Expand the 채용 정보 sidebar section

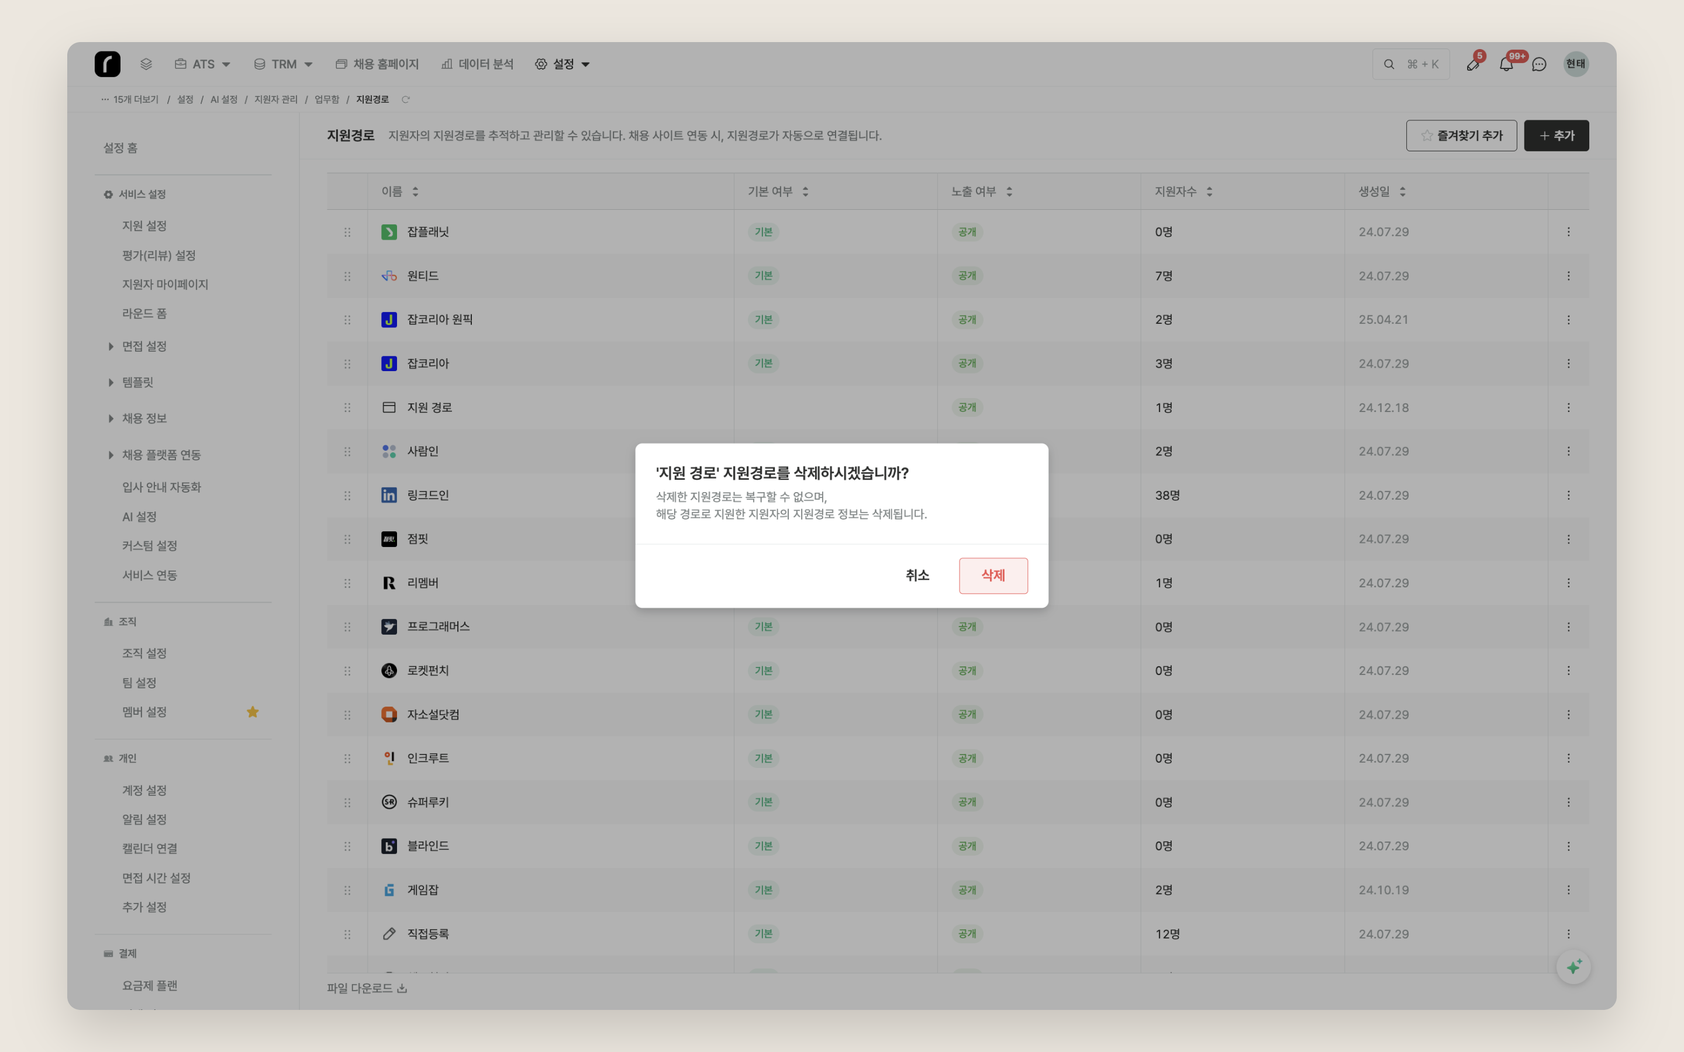tap(111, 419)
